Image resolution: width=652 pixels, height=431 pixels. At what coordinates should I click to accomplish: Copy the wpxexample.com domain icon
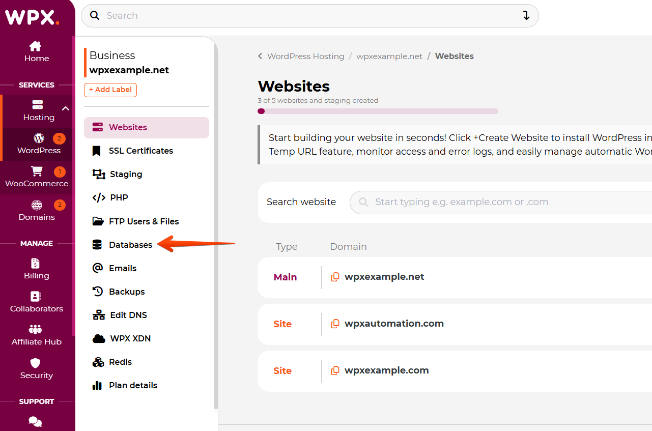[335, 370]
